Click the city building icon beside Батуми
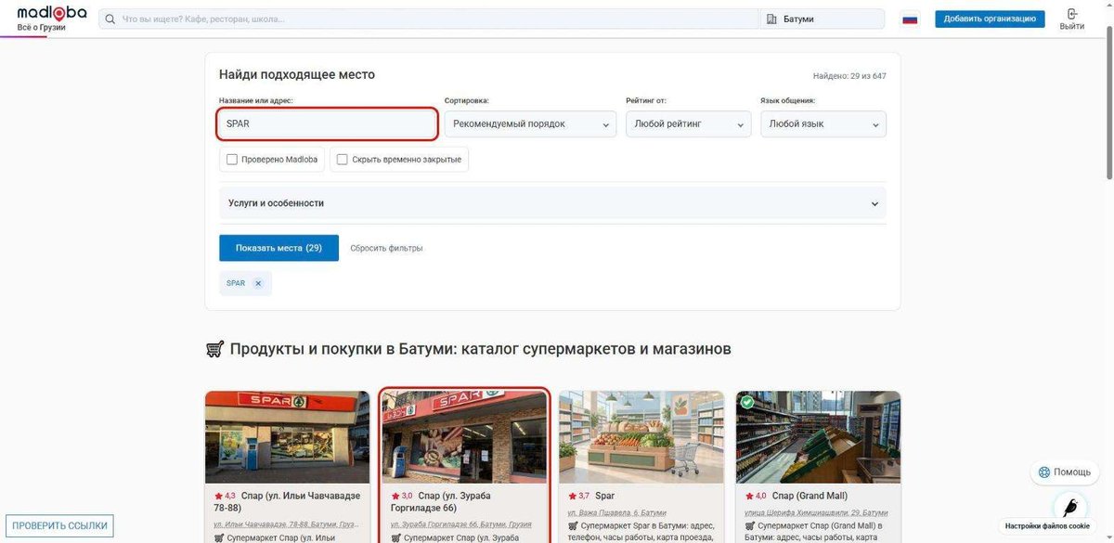 point(771,19)
